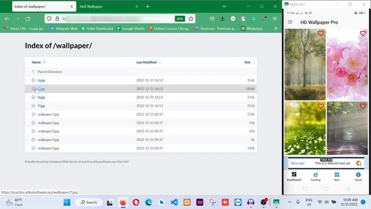Switch to the Trending tab in app
The height and width of the screenshot is (209, 371).
[315, 176]
